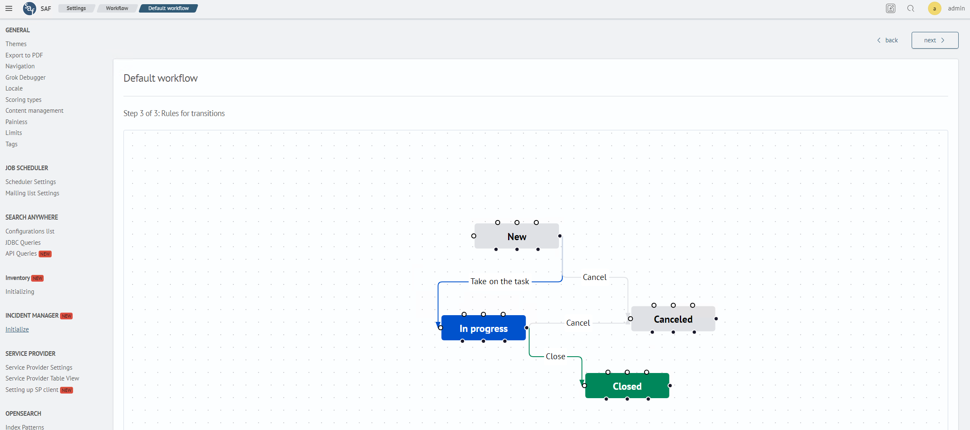This screenshot has width=970, height=430.
Task: Open Mailing list Settings
Action: click(32, 193)
